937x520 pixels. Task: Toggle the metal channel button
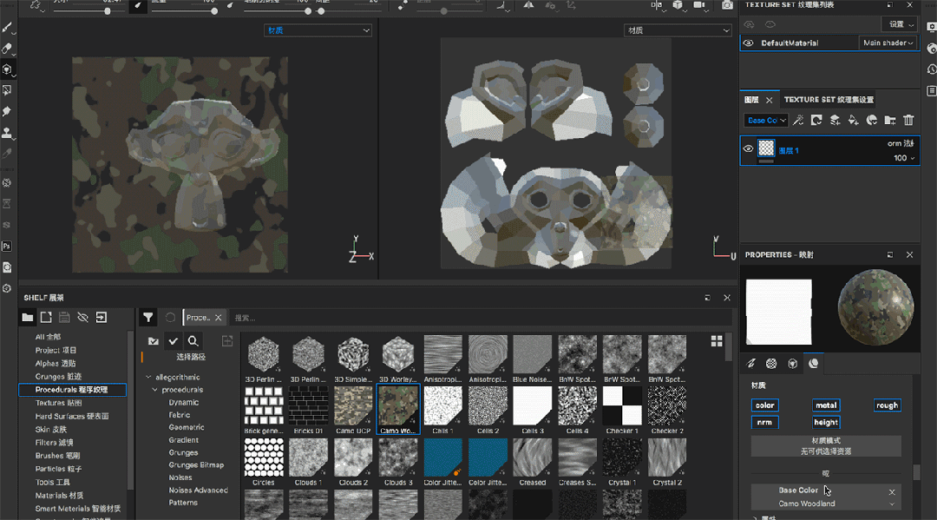coord(827,405)
